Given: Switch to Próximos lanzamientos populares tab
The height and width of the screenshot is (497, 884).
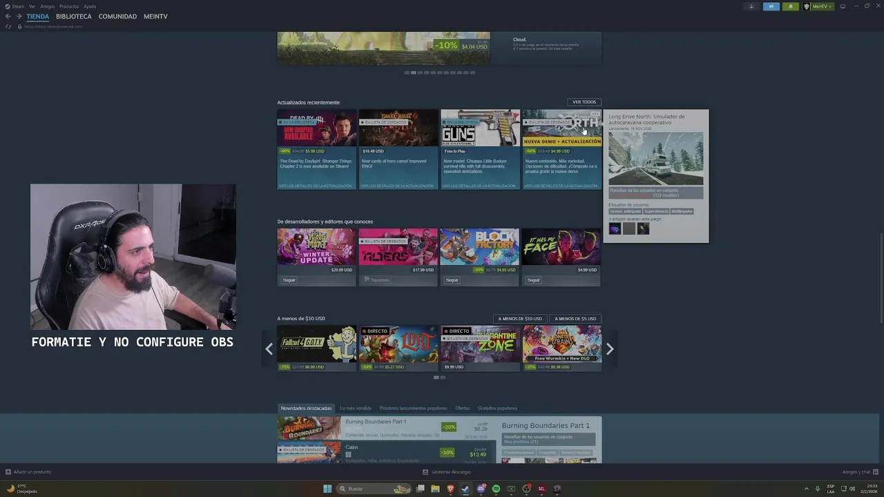Looking at the screenshot, I should point(413,408).
